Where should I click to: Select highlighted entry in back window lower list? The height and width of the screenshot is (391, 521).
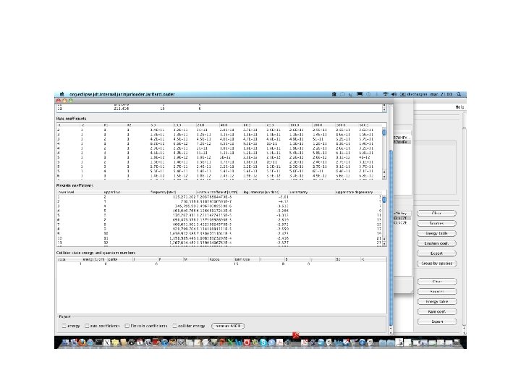[x=402, y=218]
